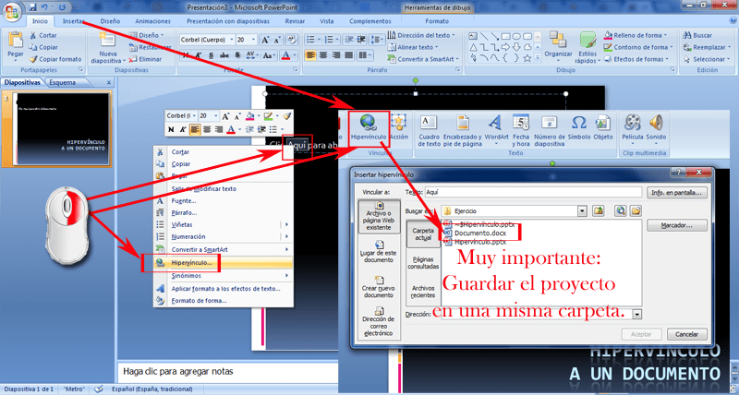Select Crear nuevo documento option
The image size is (739, 395).
(380, 287)
